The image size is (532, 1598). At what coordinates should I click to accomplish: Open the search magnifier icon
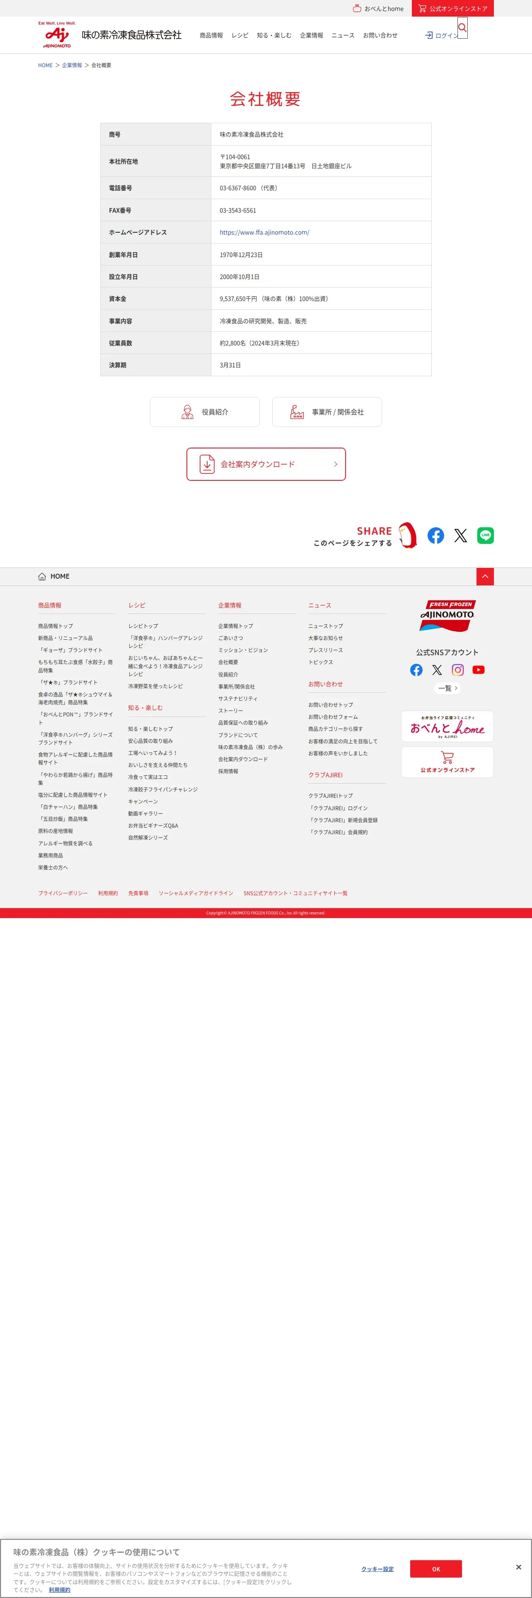pyautogui.click(x=462, y=28)
